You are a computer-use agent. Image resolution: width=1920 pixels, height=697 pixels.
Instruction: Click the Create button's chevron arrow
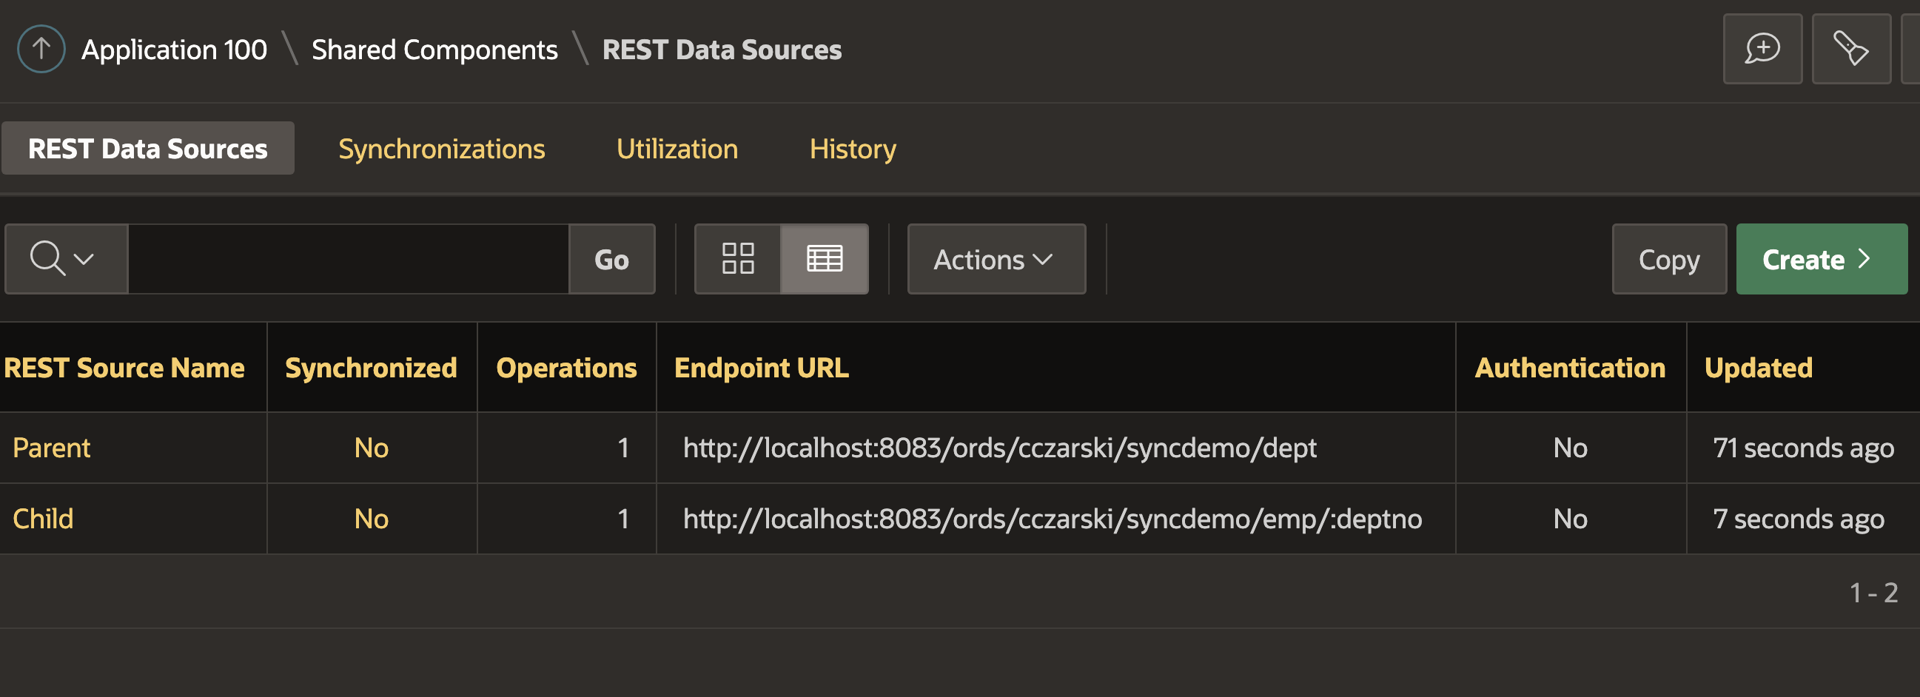click(x=1864, y=259)
